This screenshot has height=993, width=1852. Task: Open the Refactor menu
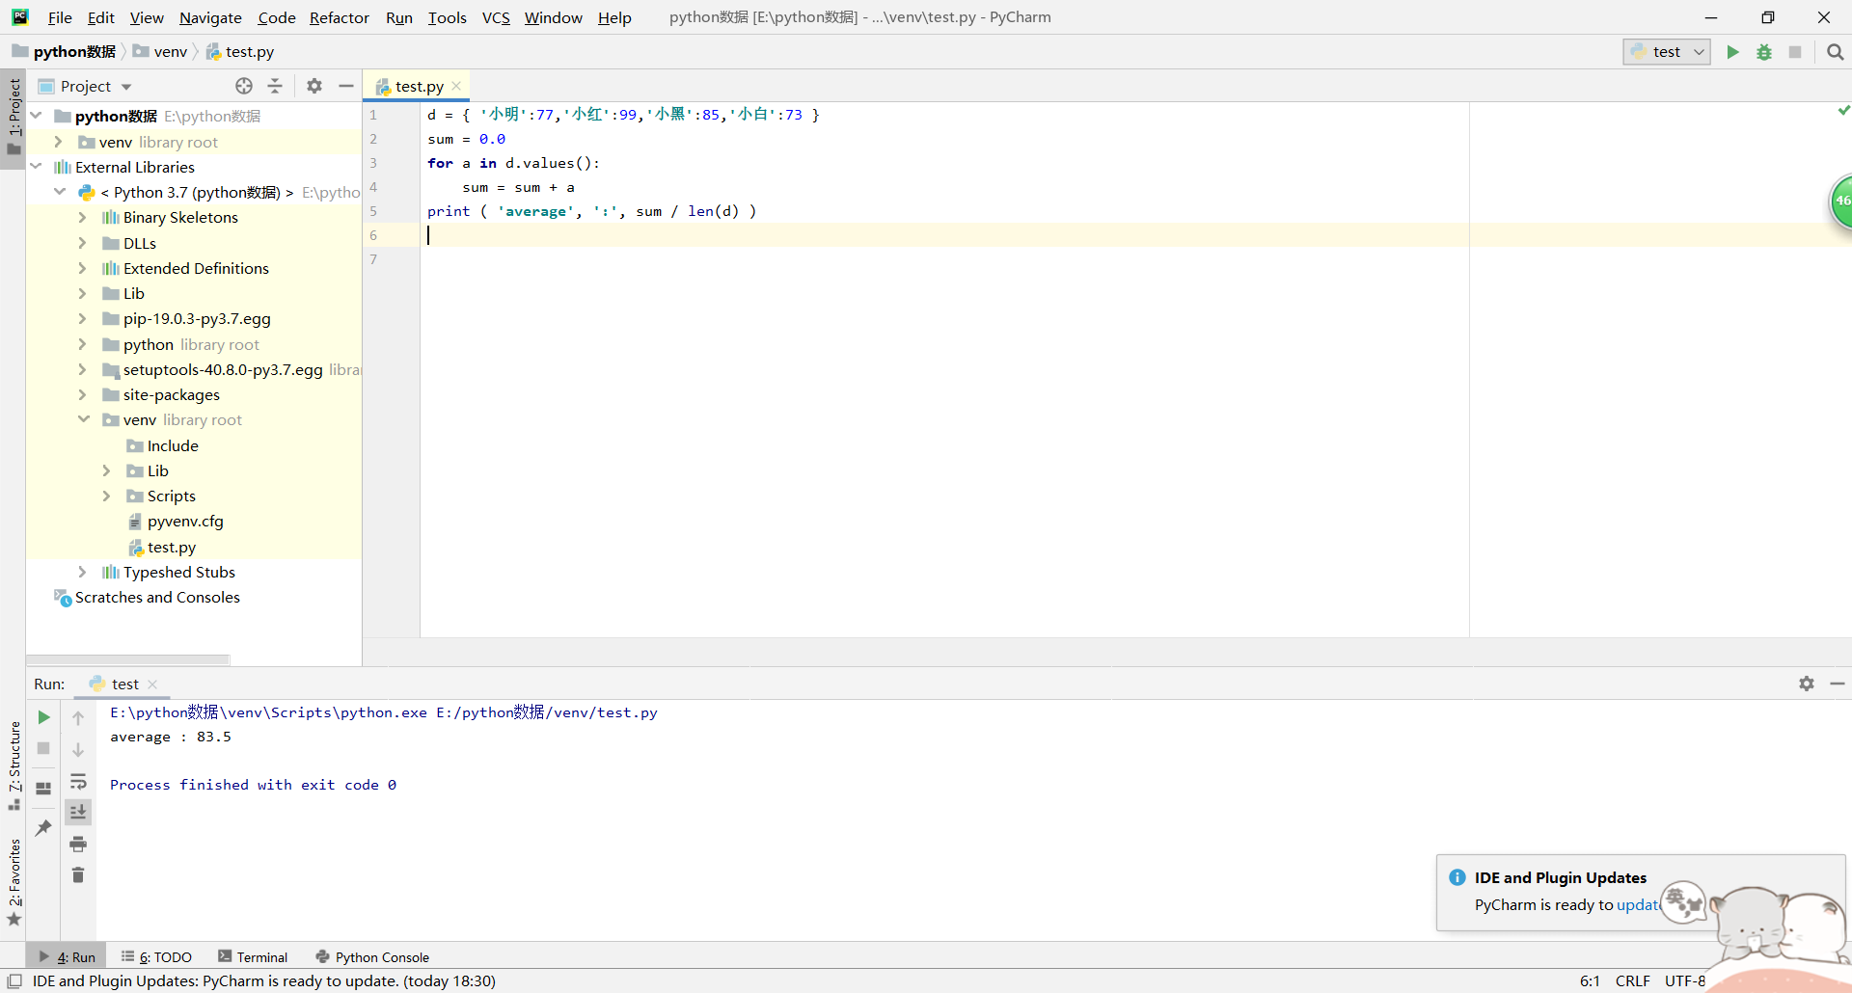click(x=340, y=17)
